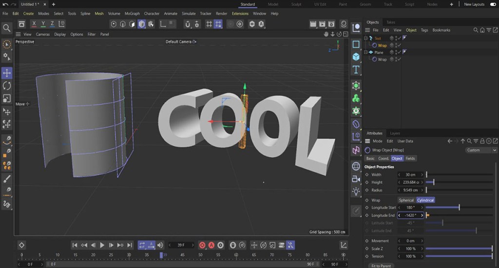499x268 pixels.
Task: Click the Cube primitive icon
Action: pos(356,57)
